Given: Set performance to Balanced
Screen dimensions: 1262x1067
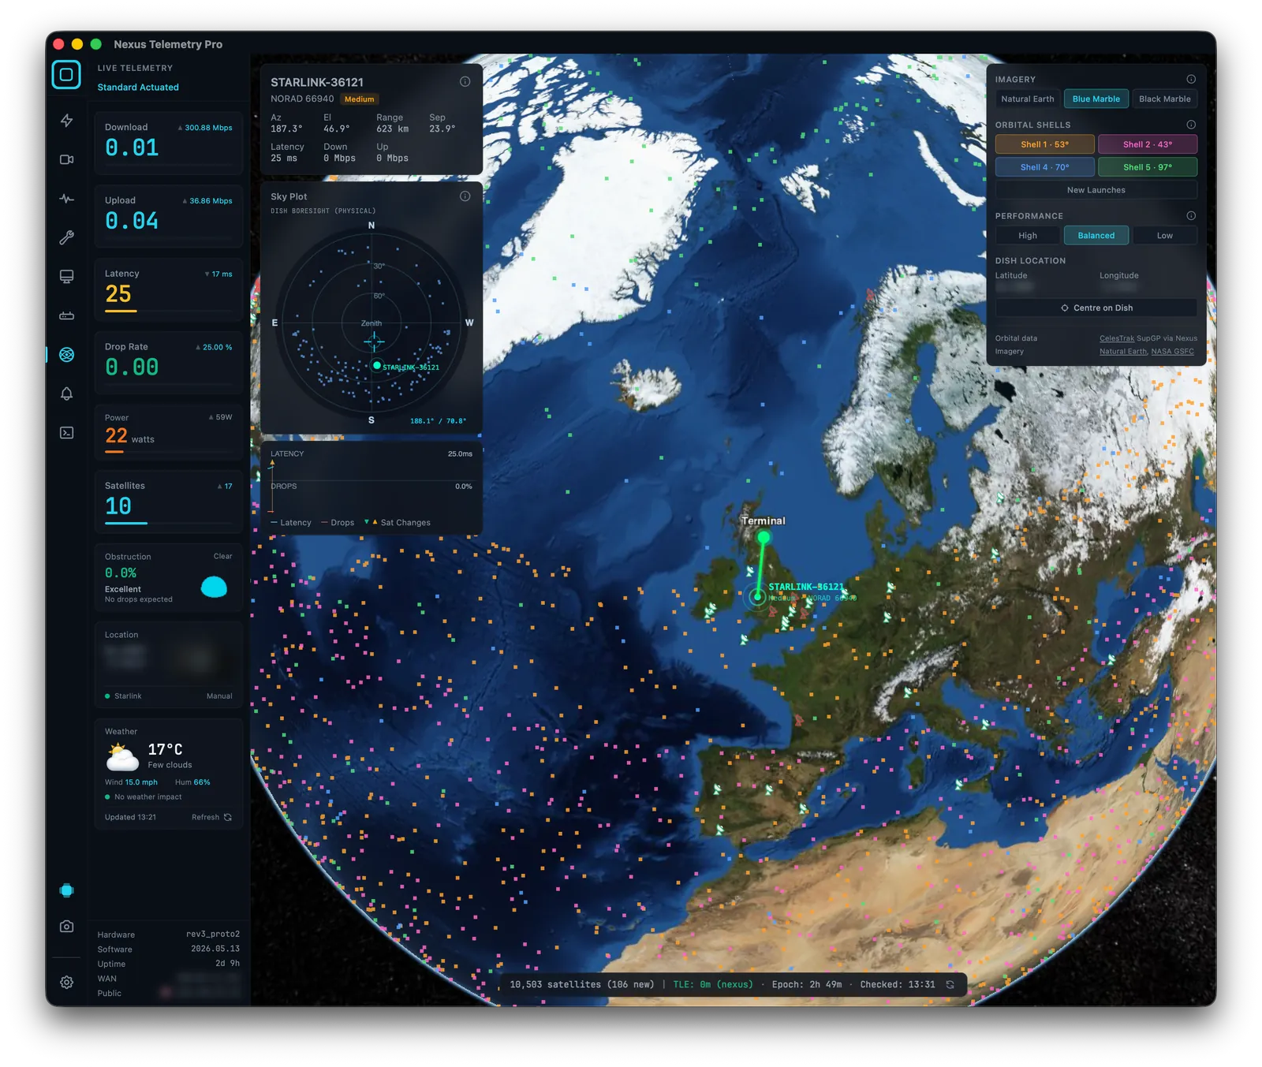Looking at the screenshot, I should (1096, 235).
